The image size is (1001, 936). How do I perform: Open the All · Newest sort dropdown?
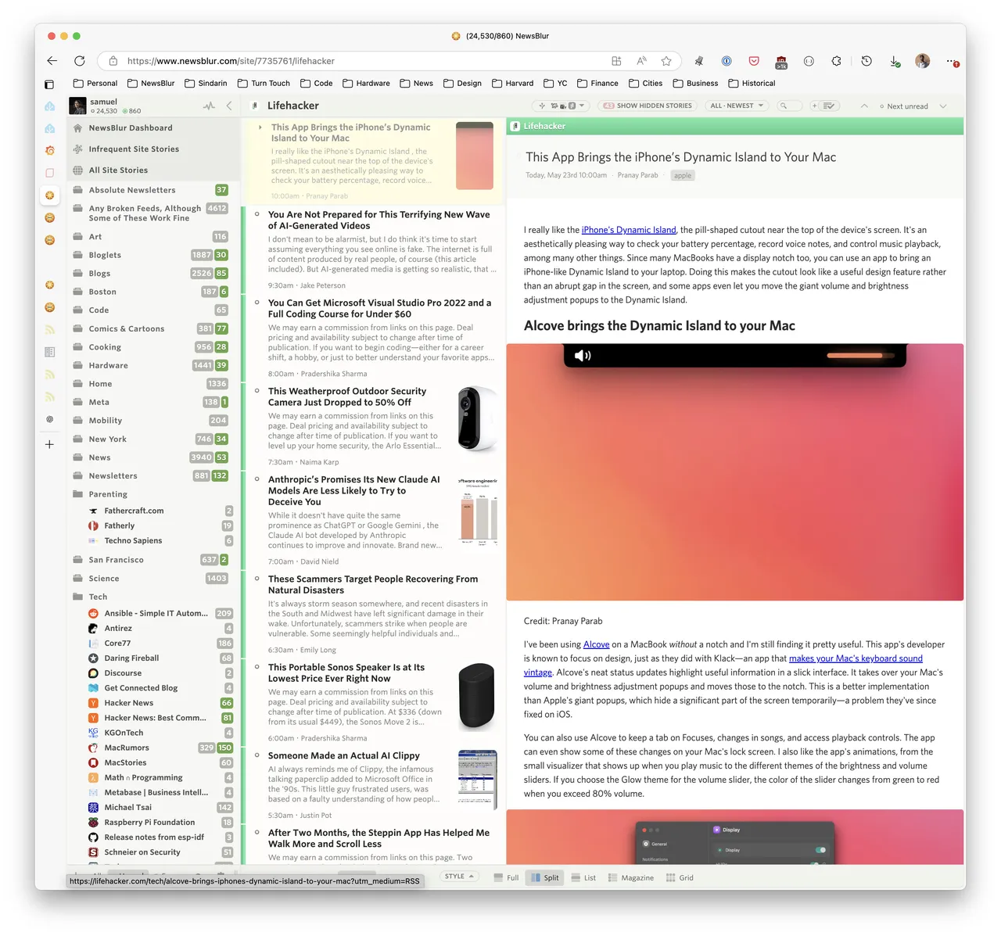click(737, 106)
